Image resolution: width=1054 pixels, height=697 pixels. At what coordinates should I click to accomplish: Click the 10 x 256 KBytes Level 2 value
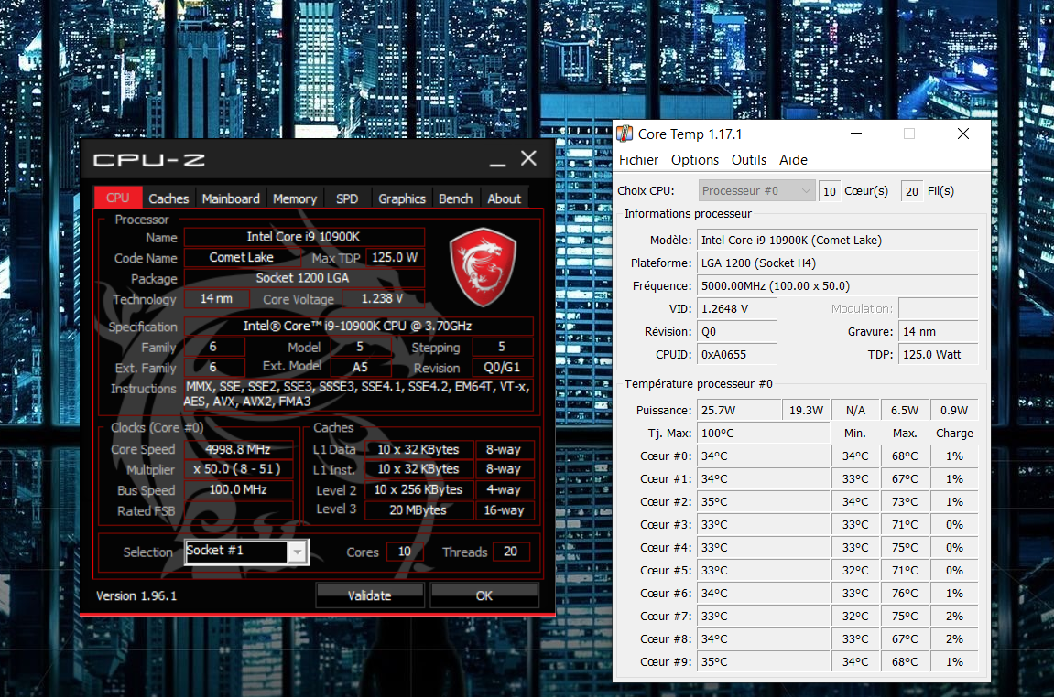click(x=418, y=489)
